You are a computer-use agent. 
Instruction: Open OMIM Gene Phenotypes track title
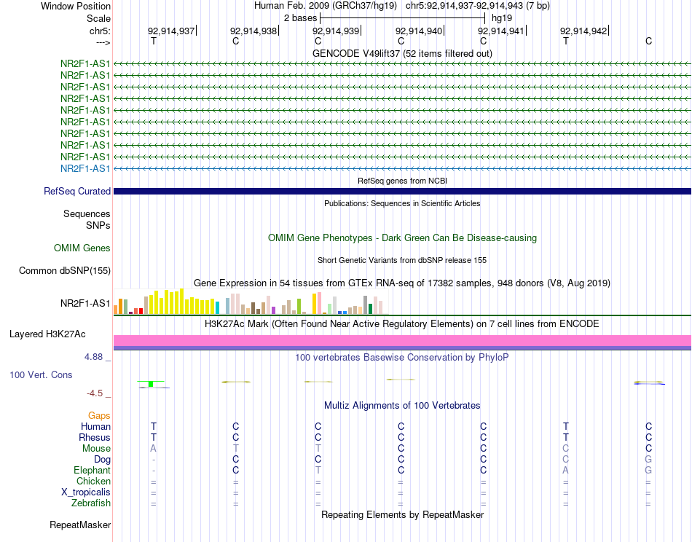402,238
